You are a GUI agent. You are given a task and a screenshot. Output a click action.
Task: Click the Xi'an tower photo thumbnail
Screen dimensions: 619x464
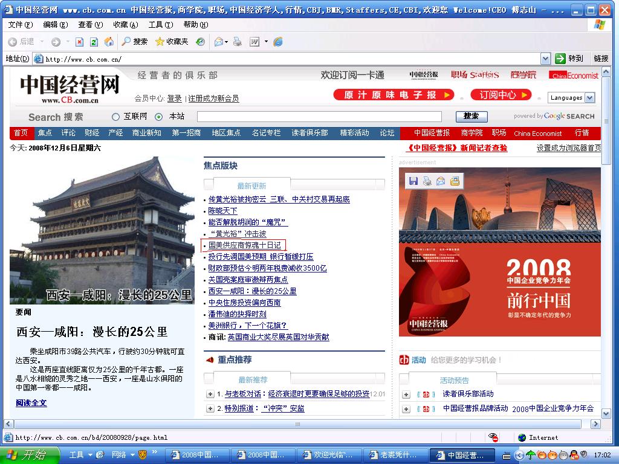point(102,230)
